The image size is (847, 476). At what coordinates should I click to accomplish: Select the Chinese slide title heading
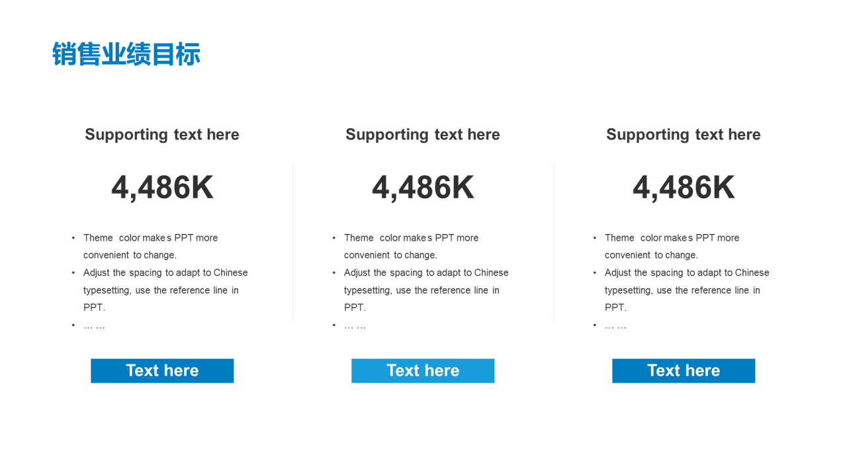[126, 54]
